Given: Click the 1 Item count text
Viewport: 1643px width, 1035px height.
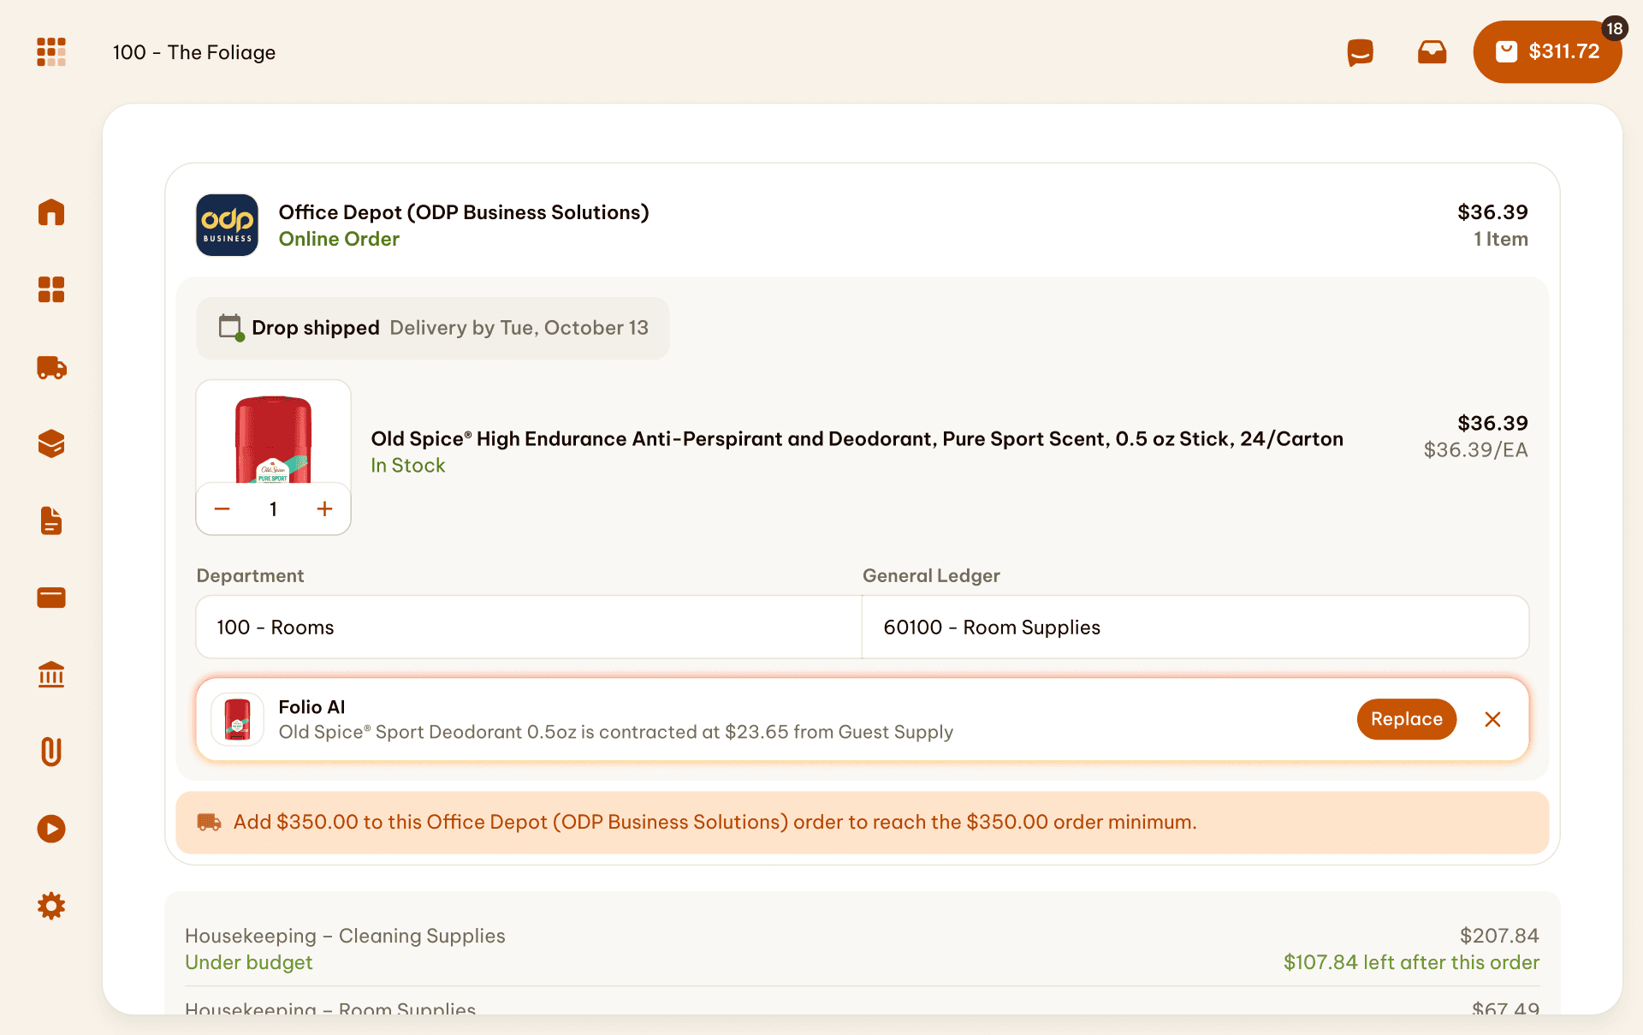Looking at the screenshot, I should point(1500,239).
